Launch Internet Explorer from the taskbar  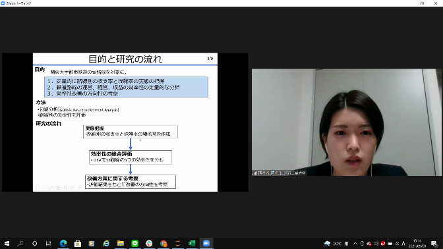coord(106,243)
